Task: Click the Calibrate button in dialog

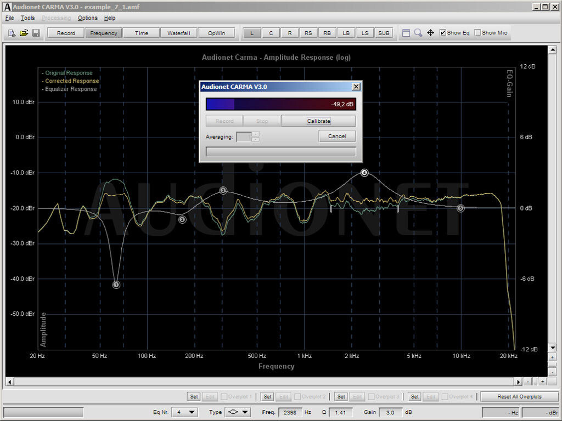Action: (318, 121)
